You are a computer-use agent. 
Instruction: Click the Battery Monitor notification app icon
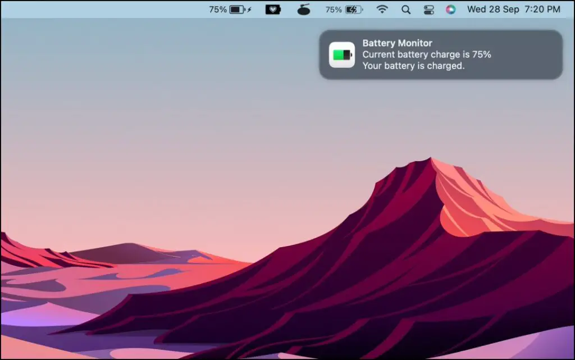[342, 55]
